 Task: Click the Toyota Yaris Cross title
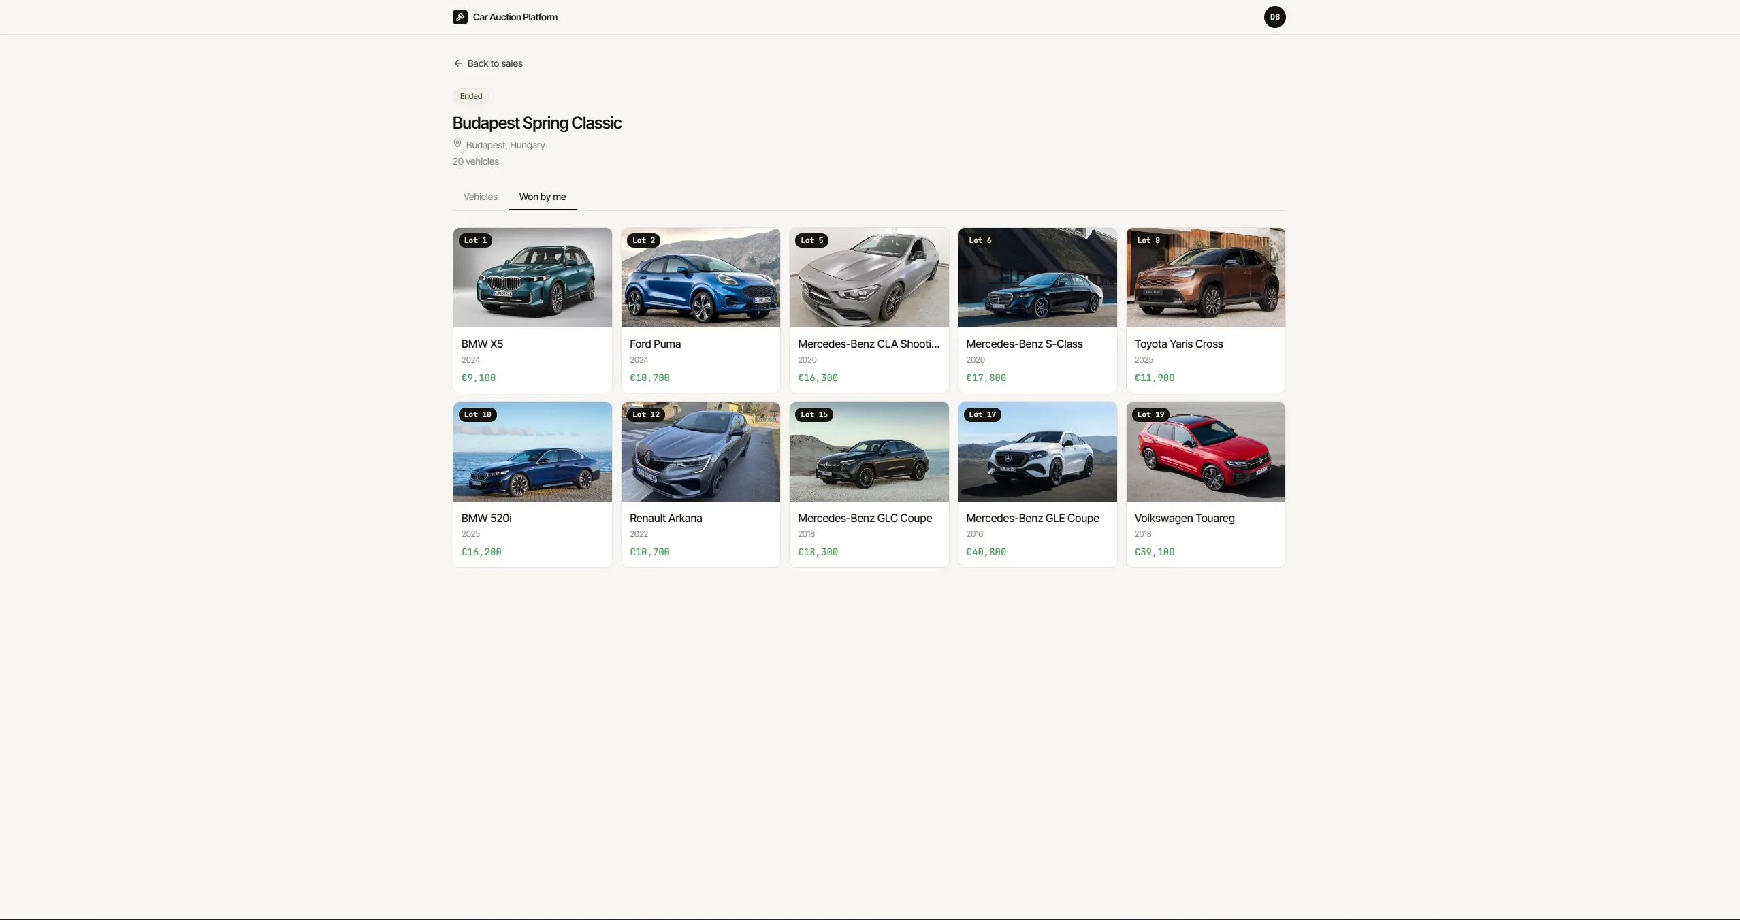(x=1178, y=344)
